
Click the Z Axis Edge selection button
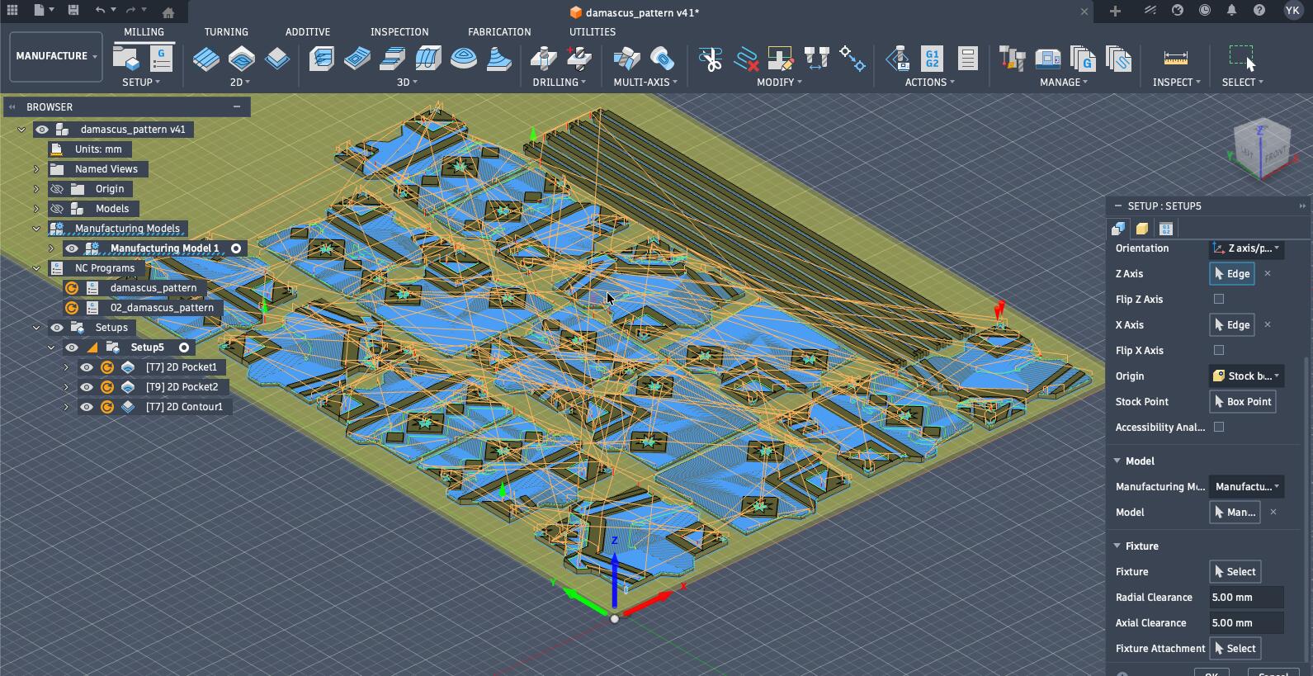1232,274
